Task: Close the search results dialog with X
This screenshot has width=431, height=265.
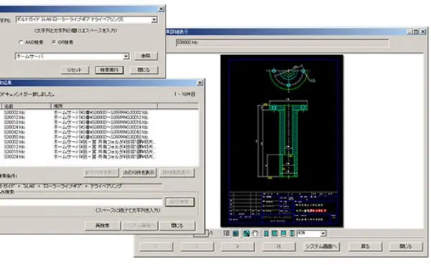Action: [x=200, y=82]
